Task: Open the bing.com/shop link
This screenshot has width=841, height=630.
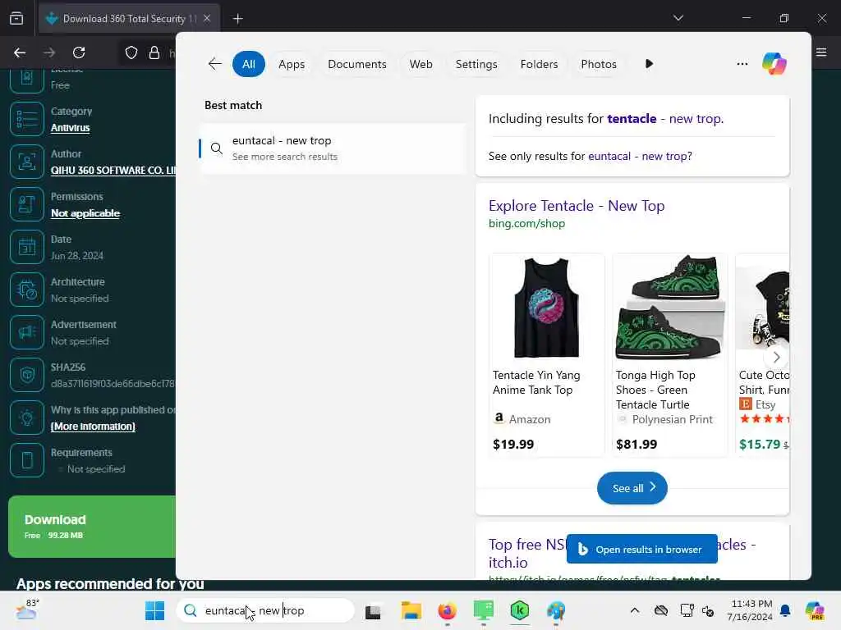Action: pos(526,223)
